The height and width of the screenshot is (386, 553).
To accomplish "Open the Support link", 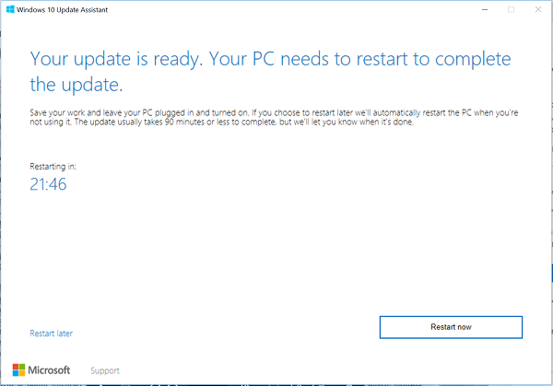I will (x=105, y=370).
